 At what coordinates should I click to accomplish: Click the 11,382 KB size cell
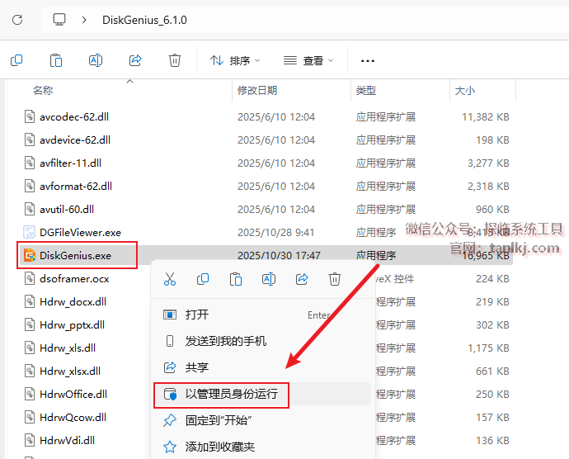point(486,117)
